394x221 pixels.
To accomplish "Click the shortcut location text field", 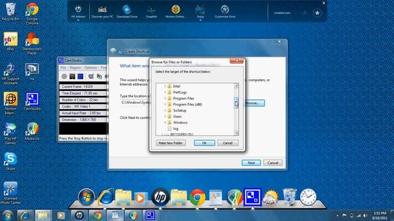I will (135, 103).
